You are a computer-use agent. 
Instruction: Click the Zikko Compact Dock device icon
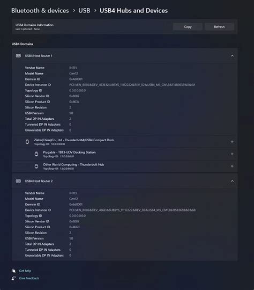click(27, 142)
